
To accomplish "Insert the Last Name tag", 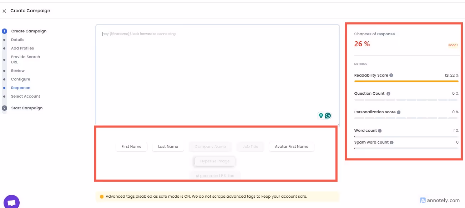I will click(168, 146).
